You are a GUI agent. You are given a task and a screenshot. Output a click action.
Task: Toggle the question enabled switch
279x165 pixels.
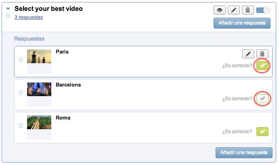(x=263, y=10)
